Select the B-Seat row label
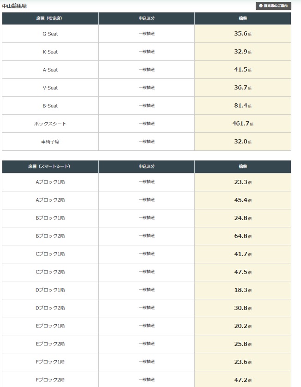Image resolution: width=301 pixels, height=387 pixels. [x=50, y=106]
